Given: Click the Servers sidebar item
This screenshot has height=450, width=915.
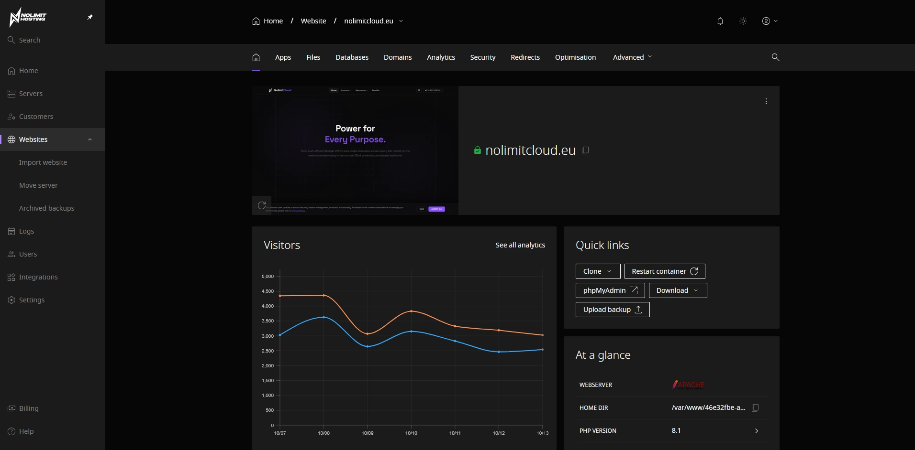Looking at the screenshot, I should [53, 94].
